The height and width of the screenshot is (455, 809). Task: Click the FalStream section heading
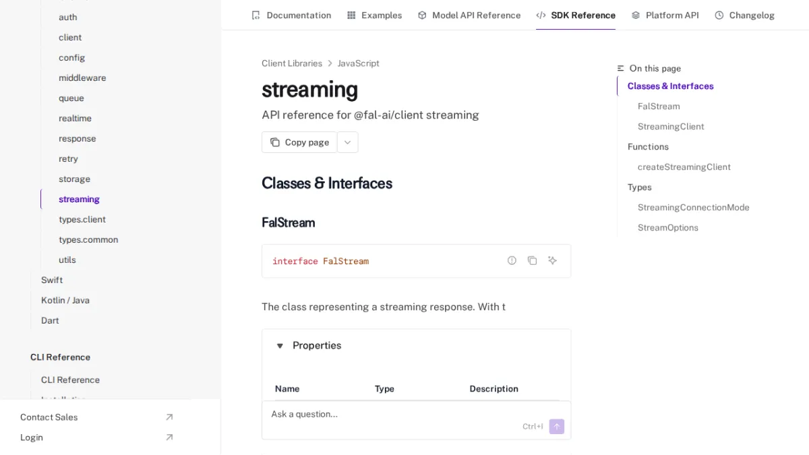[x=288, y=222]
